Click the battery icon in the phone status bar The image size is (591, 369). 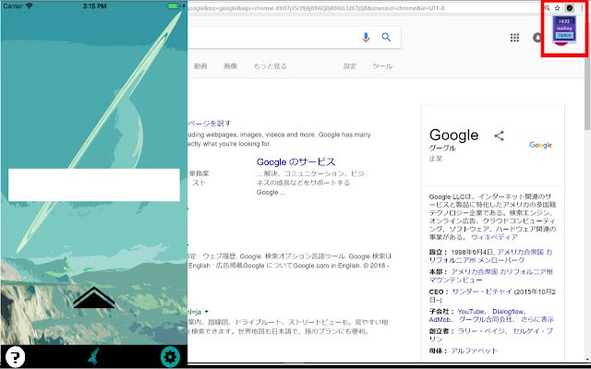[x=174, y=6]
